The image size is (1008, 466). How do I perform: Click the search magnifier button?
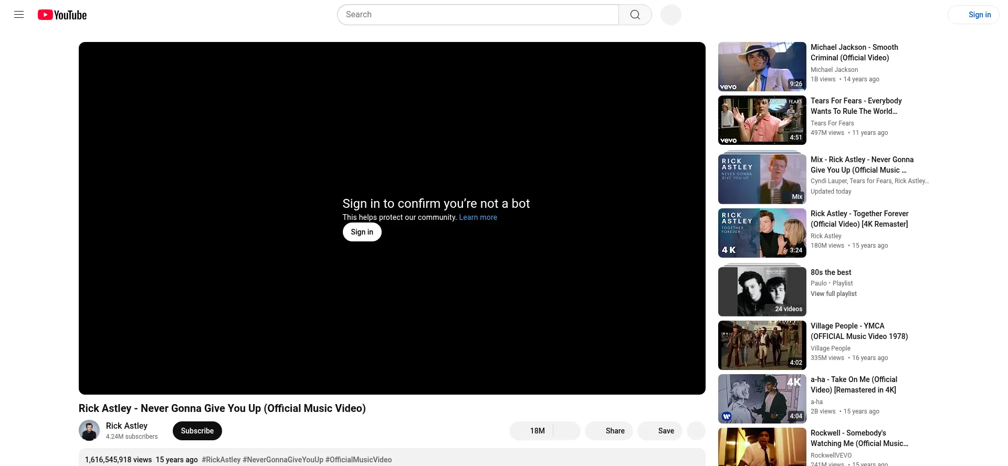tap(635, 15)
